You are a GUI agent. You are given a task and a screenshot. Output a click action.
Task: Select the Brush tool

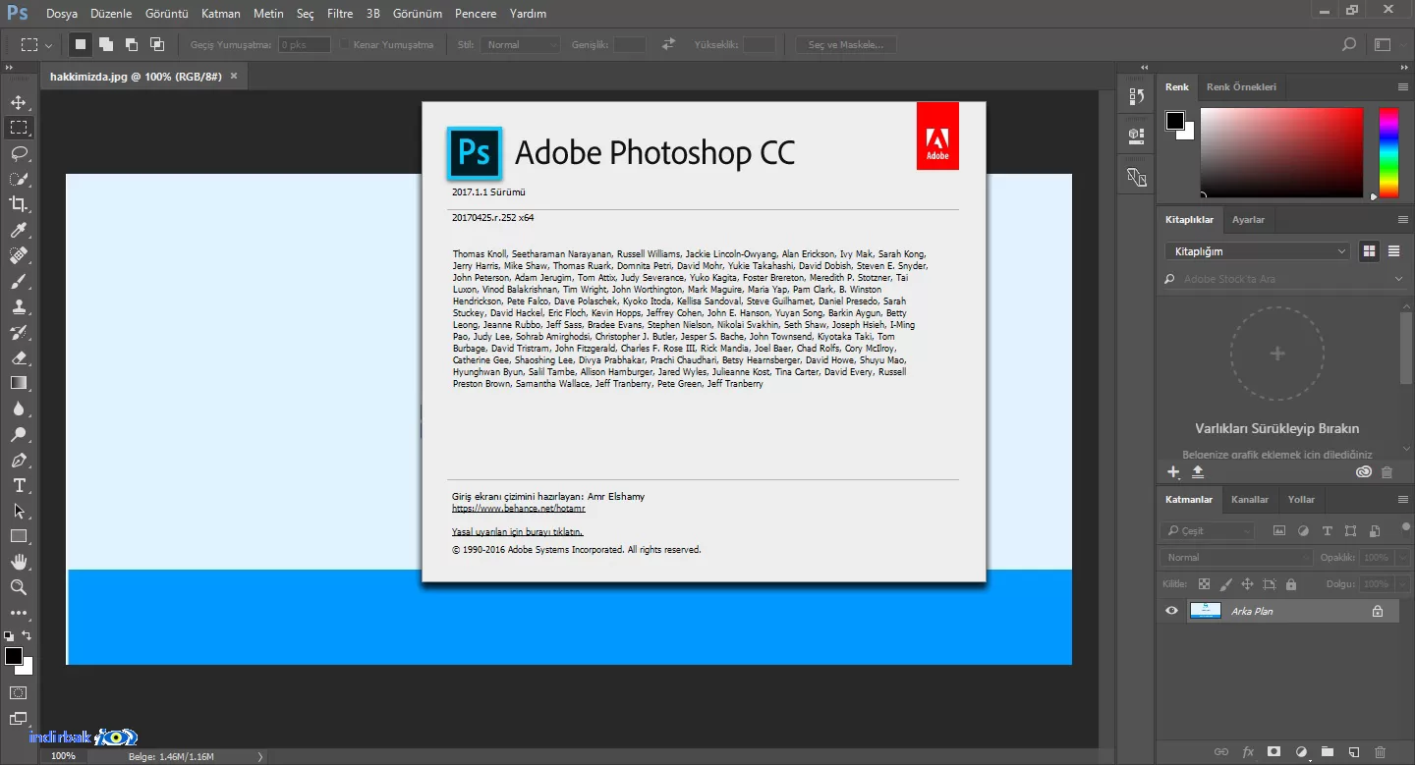(x=19, y=281)
